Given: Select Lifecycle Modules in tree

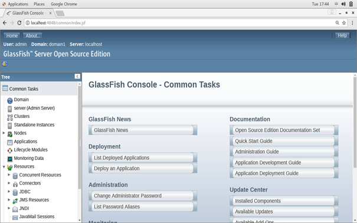Looking at the screenshot, I should click(x=31, y=150).
